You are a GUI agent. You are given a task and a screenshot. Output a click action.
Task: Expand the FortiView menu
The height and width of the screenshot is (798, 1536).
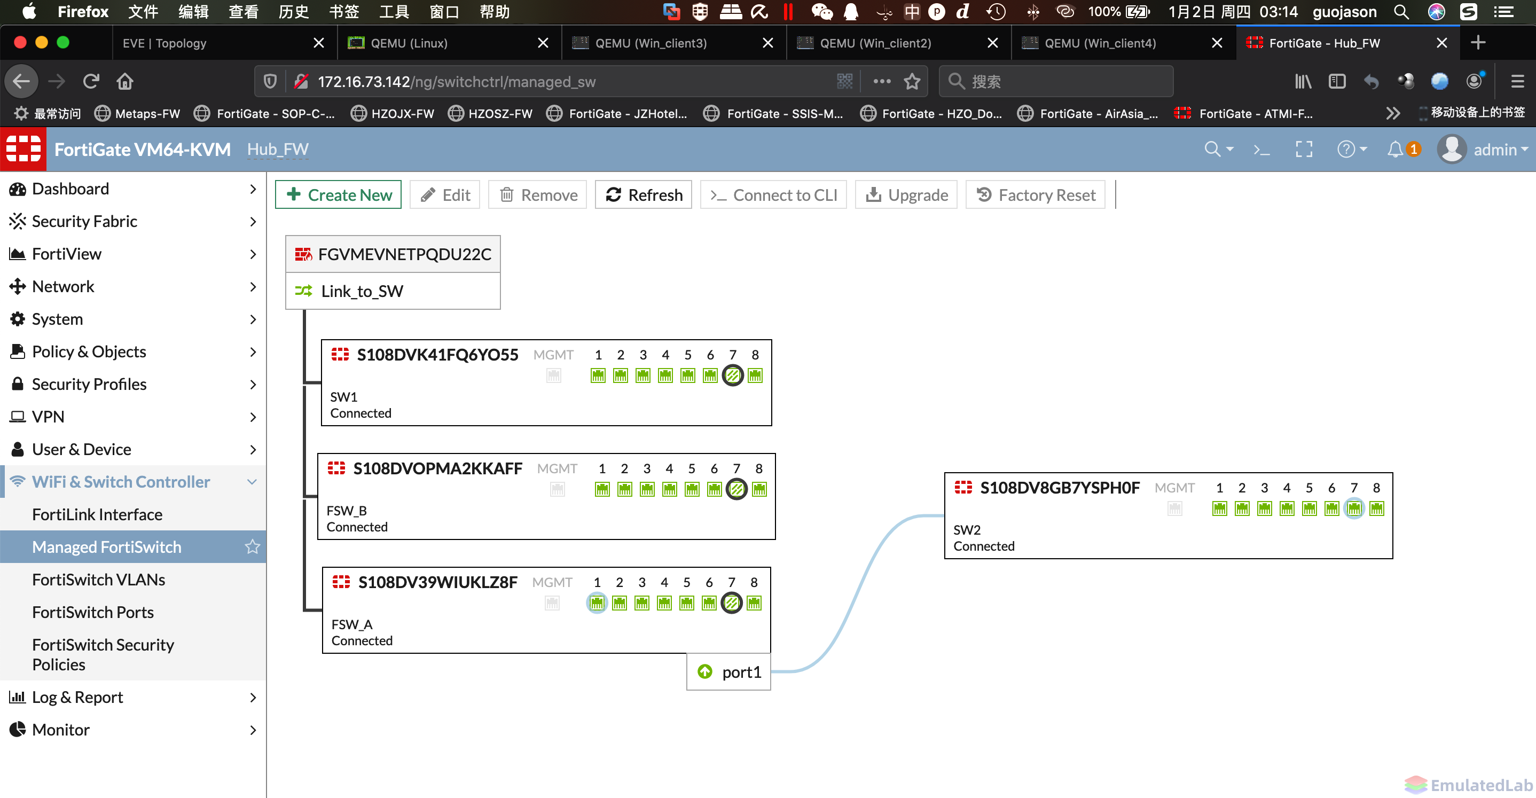click(x=133, y=254)
